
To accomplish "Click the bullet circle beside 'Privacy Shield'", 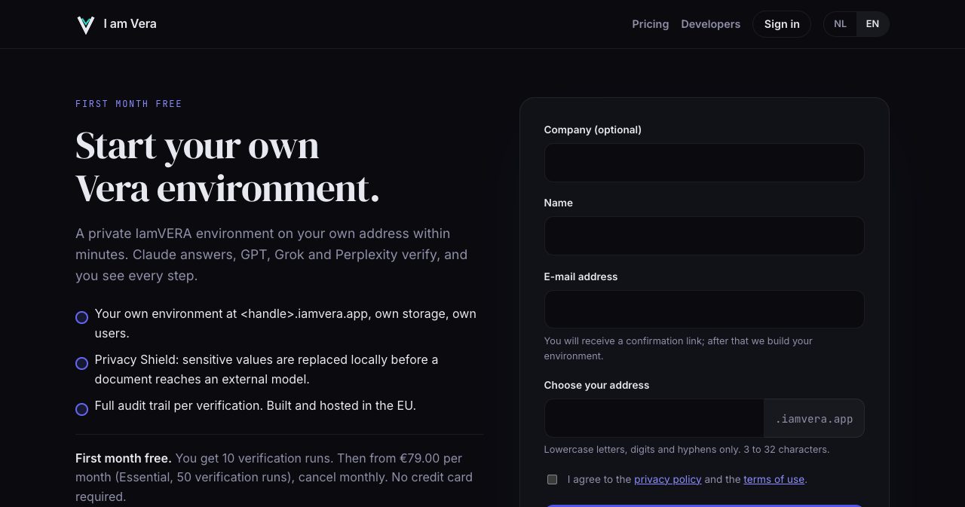I will click(x=82, y=364).
